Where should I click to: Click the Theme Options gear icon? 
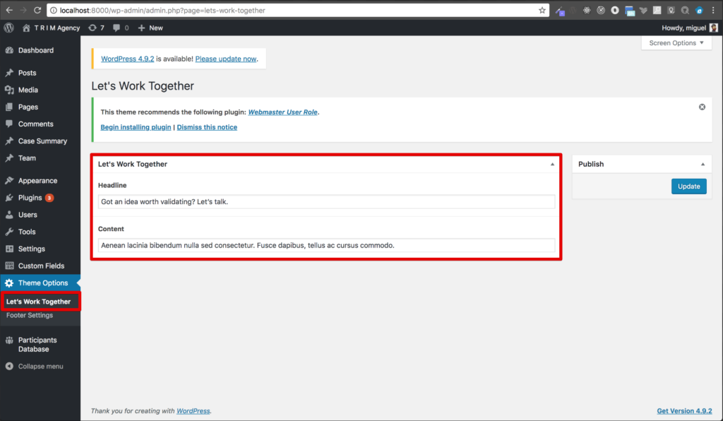click(9, 283)
